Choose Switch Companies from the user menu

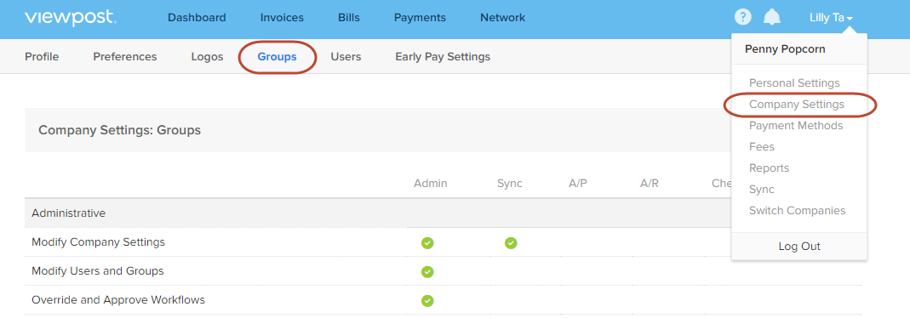tap(798, 211)
